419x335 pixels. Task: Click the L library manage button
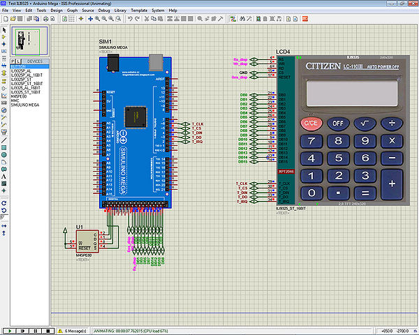[18, 61]
